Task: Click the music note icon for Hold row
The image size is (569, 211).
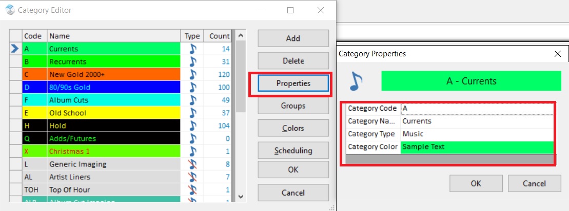Action: pyautogui.click(x=192, y=126)
